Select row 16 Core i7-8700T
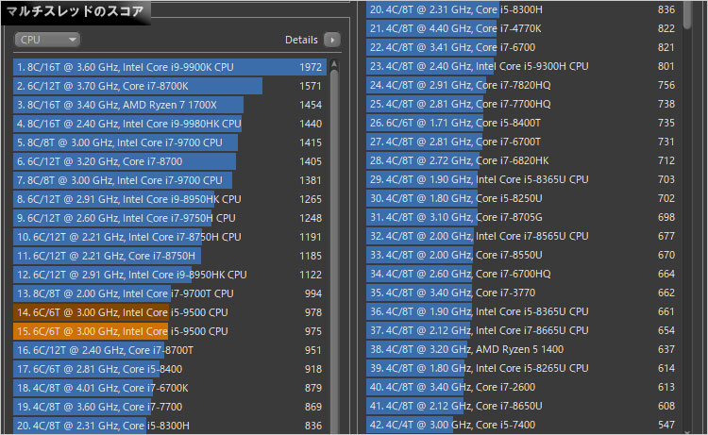The width and height of the screenshot is (708, 435). point(170,351)
